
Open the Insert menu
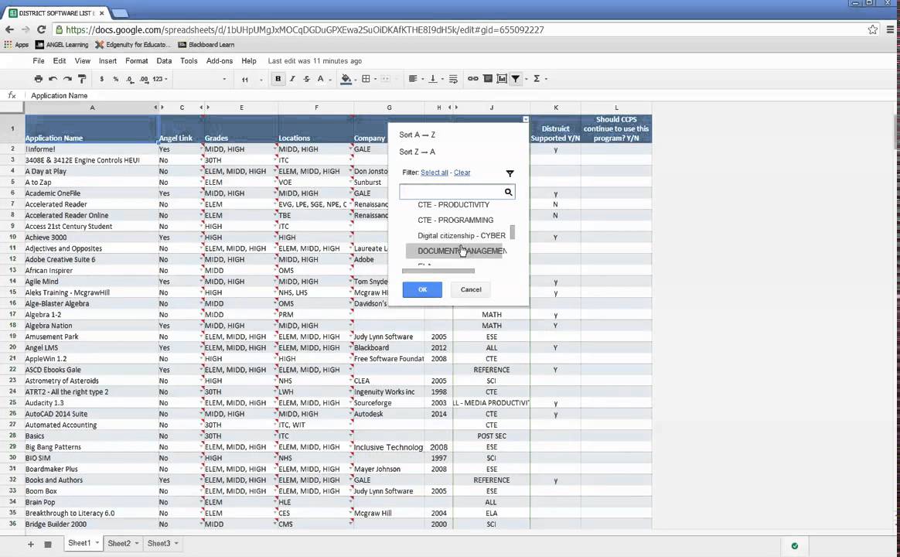tap(107, 61)
